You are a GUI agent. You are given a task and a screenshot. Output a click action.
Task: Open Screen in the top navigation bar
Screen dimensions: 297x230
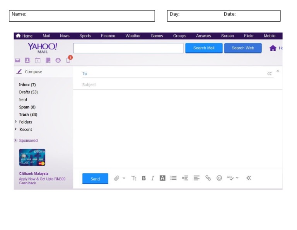[227, 36]
